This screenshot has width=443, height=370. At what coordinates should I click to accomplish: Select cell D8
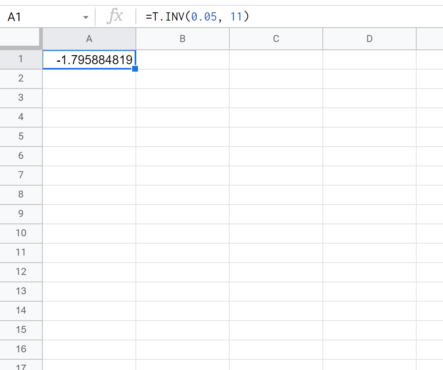369,194
